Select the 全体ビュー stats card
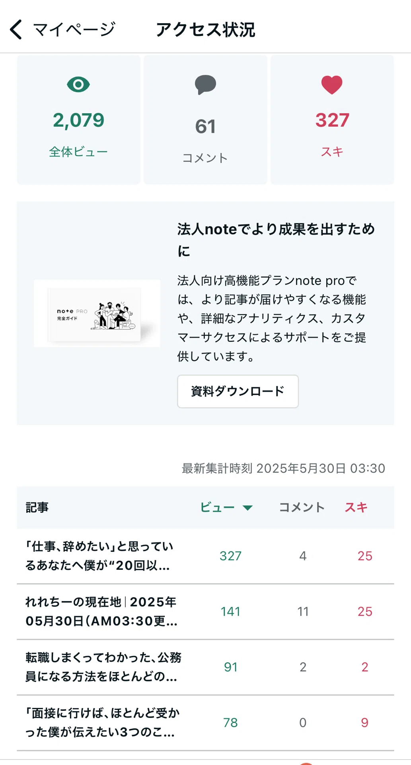The height and width of the screenshot is (765, 411). 79,120
